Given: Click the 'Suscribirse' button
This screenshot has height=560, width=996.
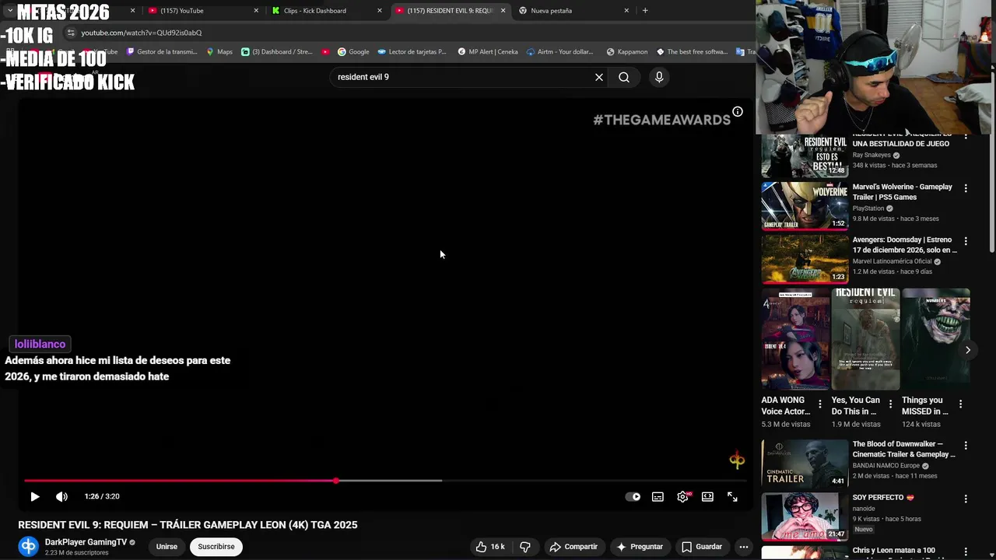Looking at the screenshot, I should 216,547.
